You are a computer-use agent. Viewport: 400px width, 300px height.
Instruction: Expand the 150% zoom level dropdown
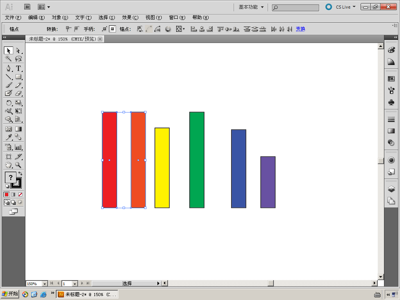click(x=45, y=284)
